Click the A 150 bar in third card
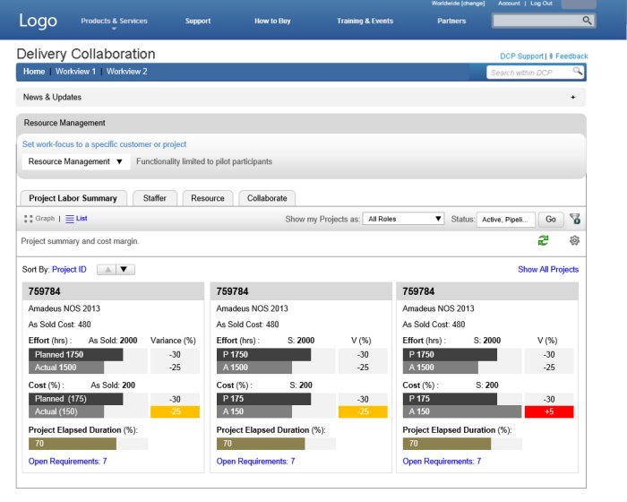The image size is (627, 502). [462, 411]
